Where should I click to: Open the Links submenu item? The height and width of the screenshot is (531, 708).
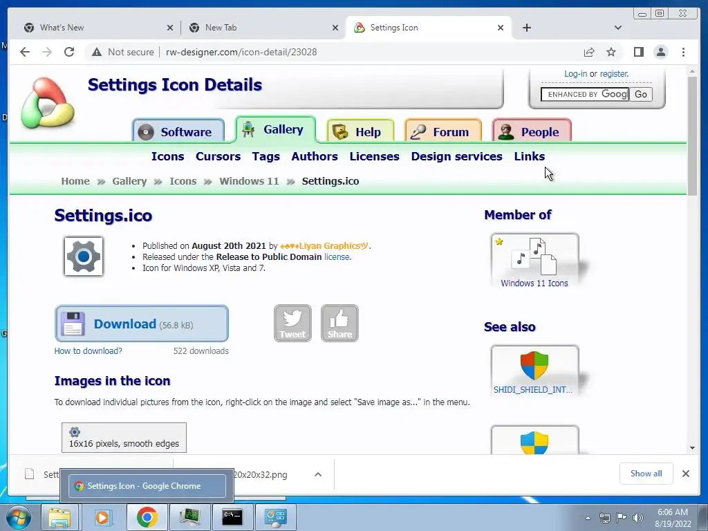point(529,156)
